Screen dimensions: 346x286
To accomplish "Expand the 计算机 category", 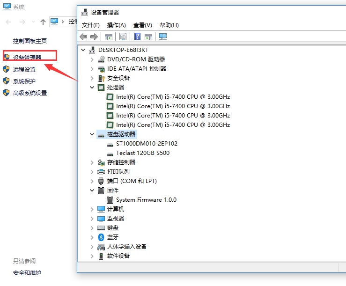I will (x=92, y=209).
